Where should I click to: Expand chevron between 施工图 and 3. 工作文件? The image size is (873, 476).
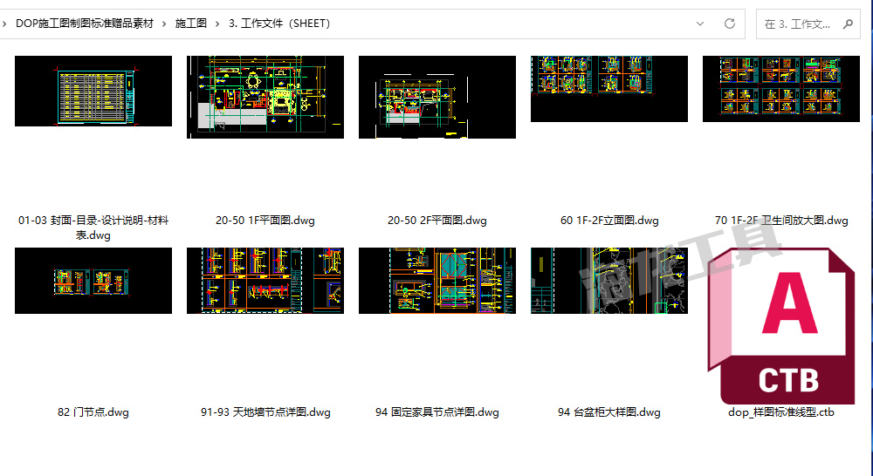pos(217,24)
